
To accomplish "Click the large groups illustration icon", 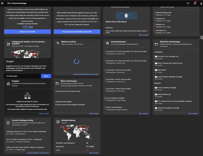I will pos(27,95).
